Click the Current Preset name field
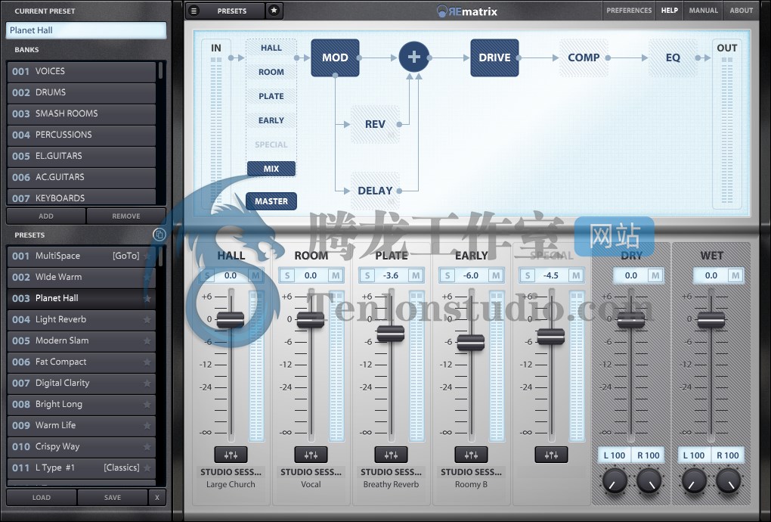 coord(86,30)
